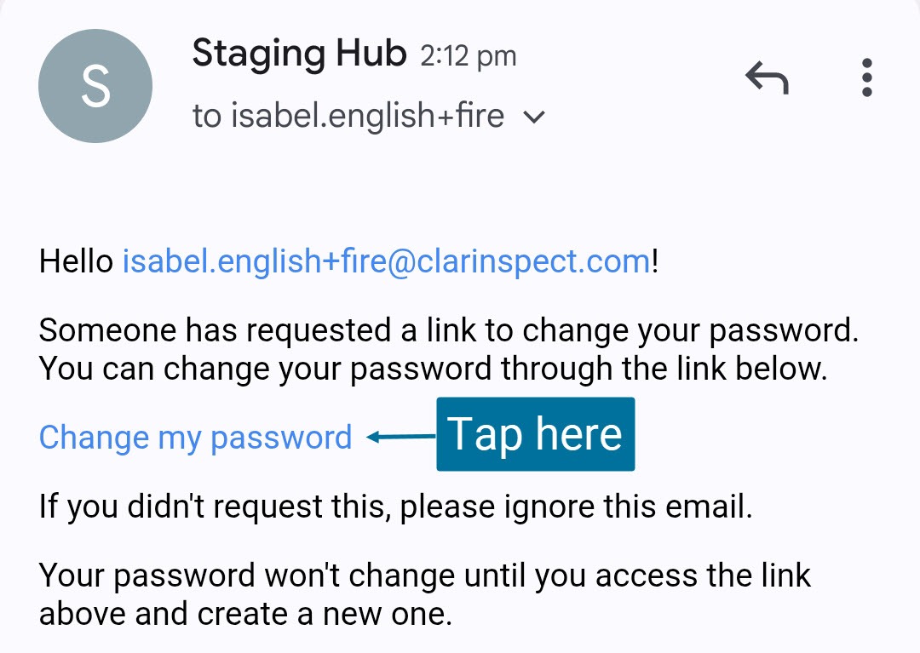The image size is (920, 653).
Task: Tap the 'Someone has requested a link' line
Action: pos(447,330)
